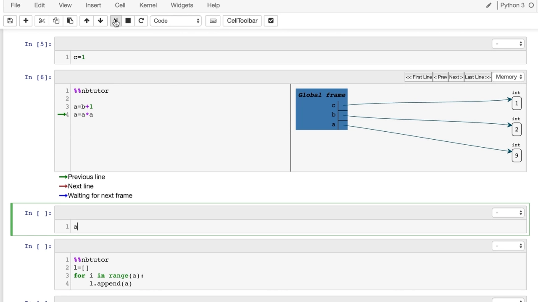Click the int object with value 9
This screenshot has height=302, width=538.
[517, 156]
